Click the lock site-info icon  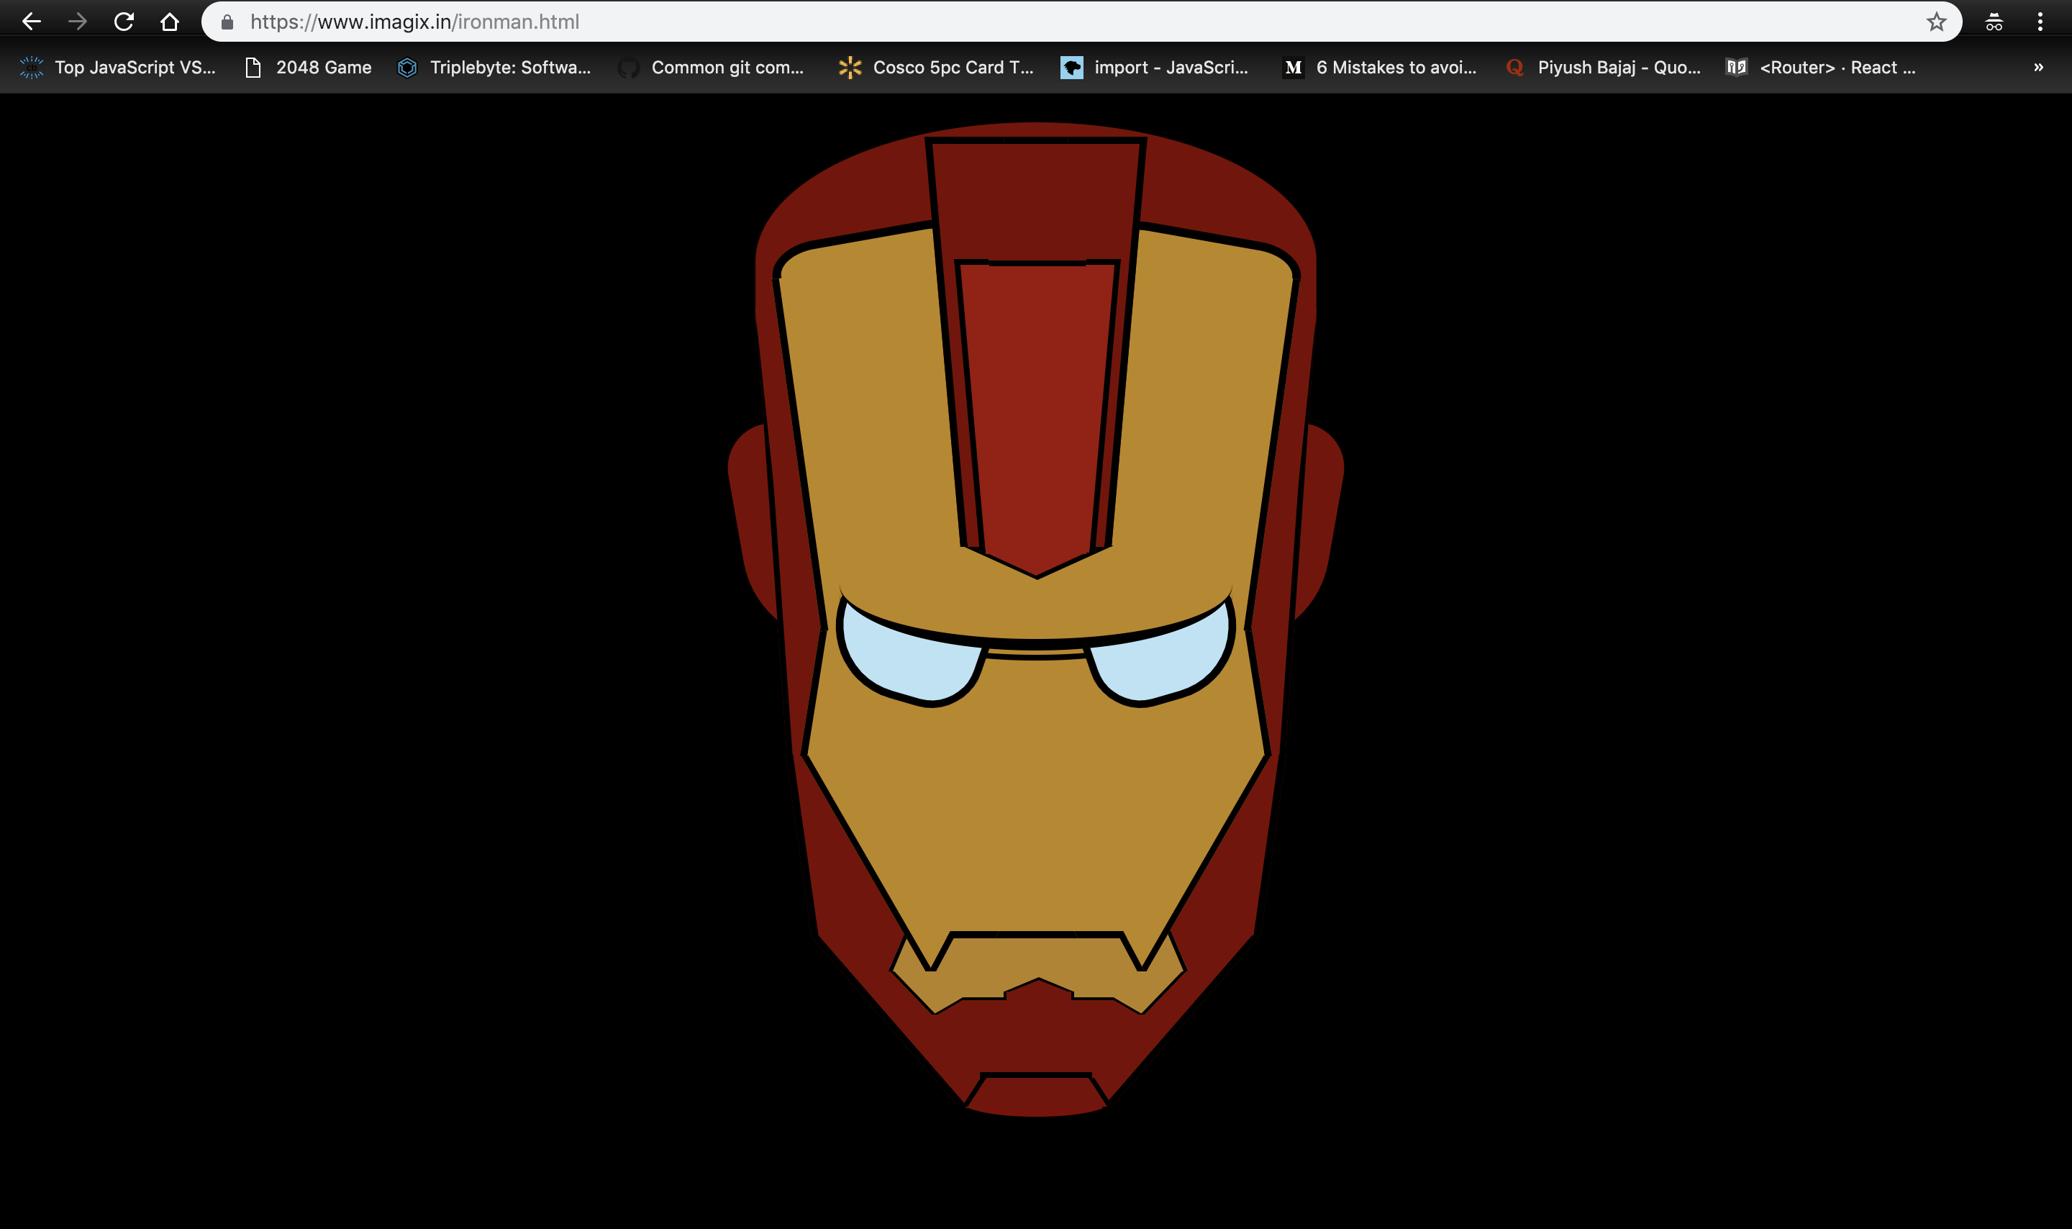[x=227, y=22]
